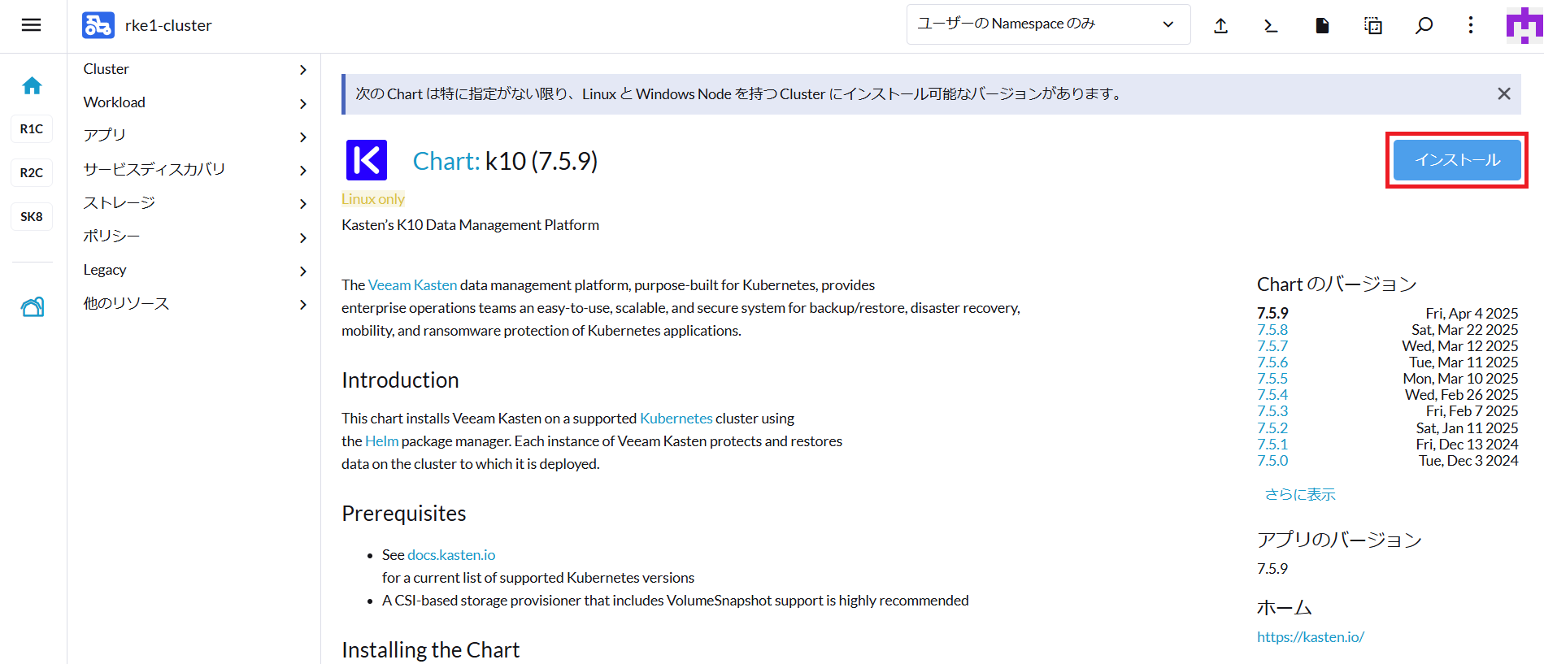Switch to the R2C cluster shortcut

(32, 172)
